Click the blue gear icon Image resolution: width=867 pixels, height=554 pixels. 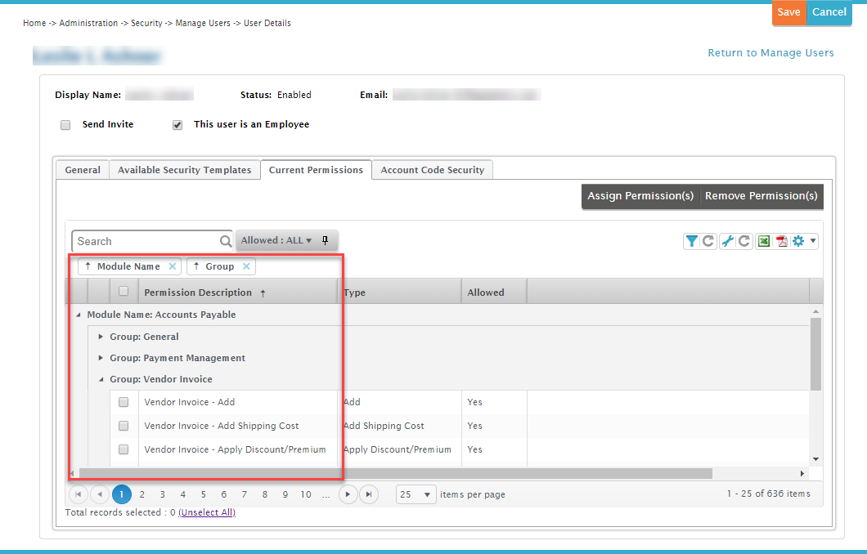799,241
